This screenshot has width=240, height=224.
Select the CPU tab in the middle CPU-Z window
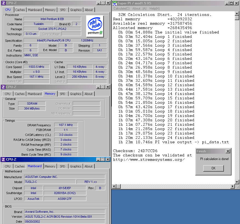tap(7, 94)
